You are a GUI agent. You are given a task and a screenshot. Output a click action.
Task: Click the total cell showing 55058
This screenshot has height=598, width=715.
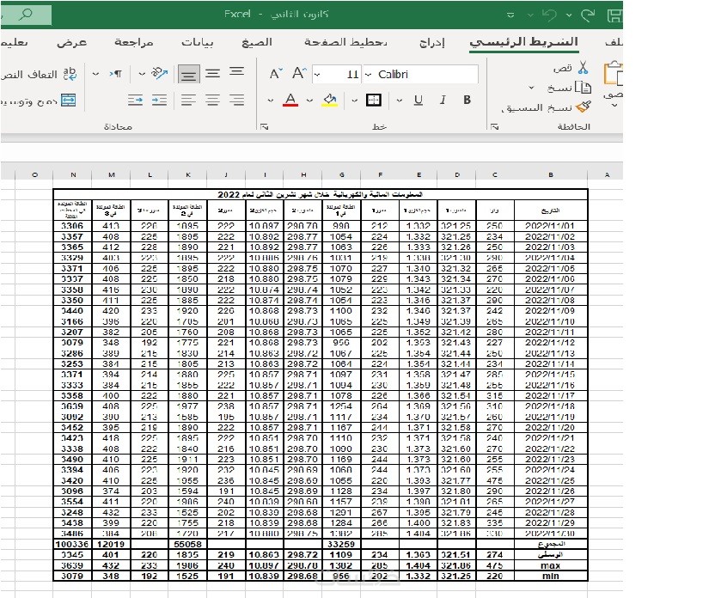tap(188, 544)
